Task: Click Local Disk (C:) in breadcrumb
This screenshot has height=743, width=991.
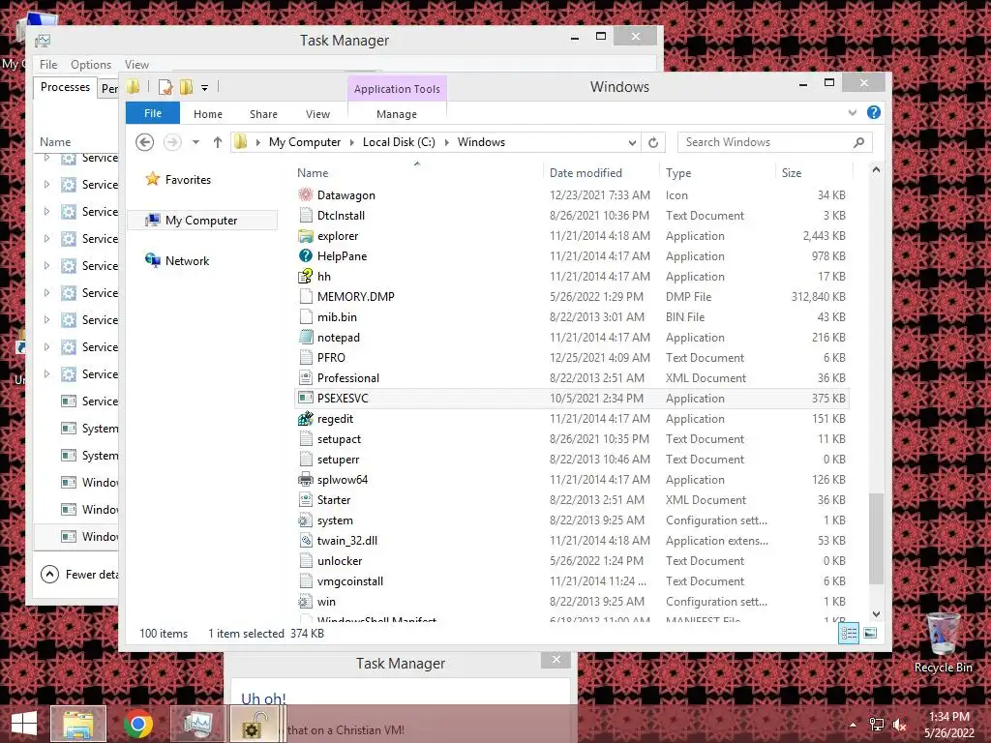Action: [x=399, y=142]
